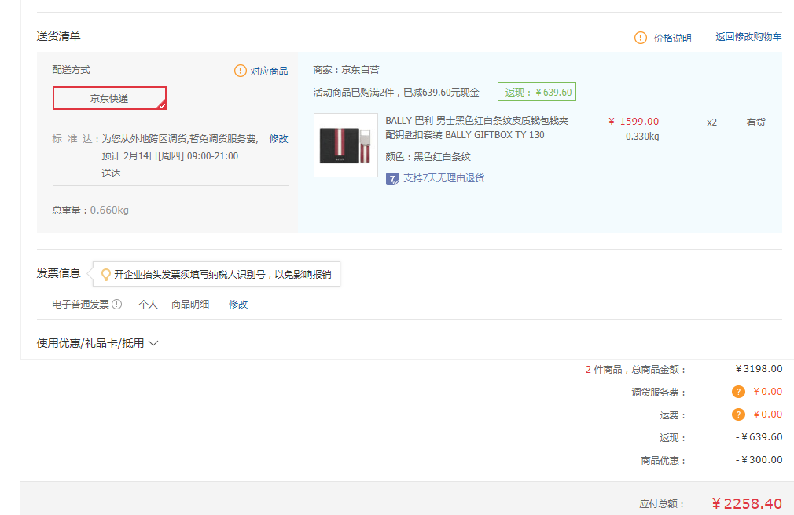This screenshot has width=794, height=515.
Task: Click the -¥639.60 返现 value in summary
Action: [759, 437]
